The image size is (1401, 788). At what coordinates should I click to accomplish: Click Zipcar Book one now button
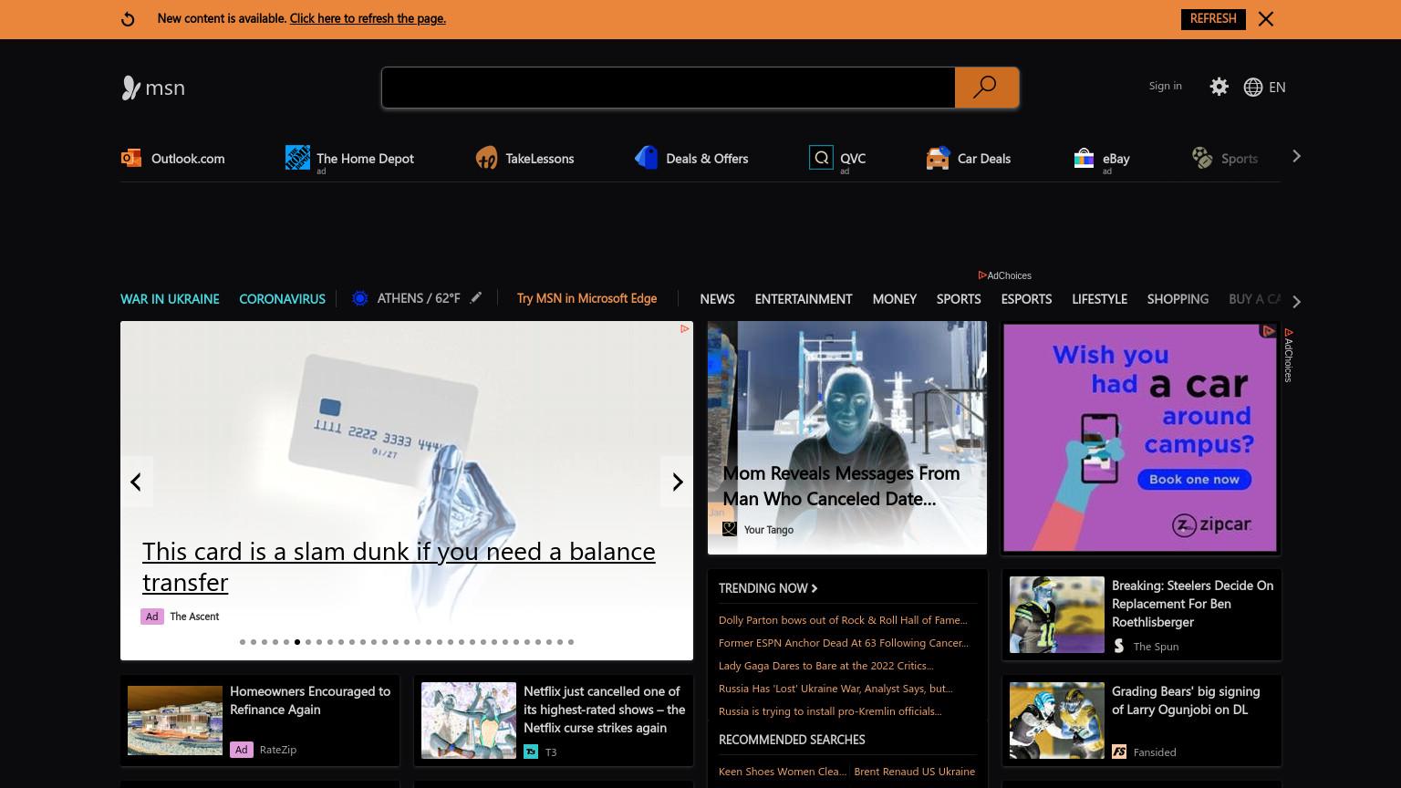point(1194,479)
